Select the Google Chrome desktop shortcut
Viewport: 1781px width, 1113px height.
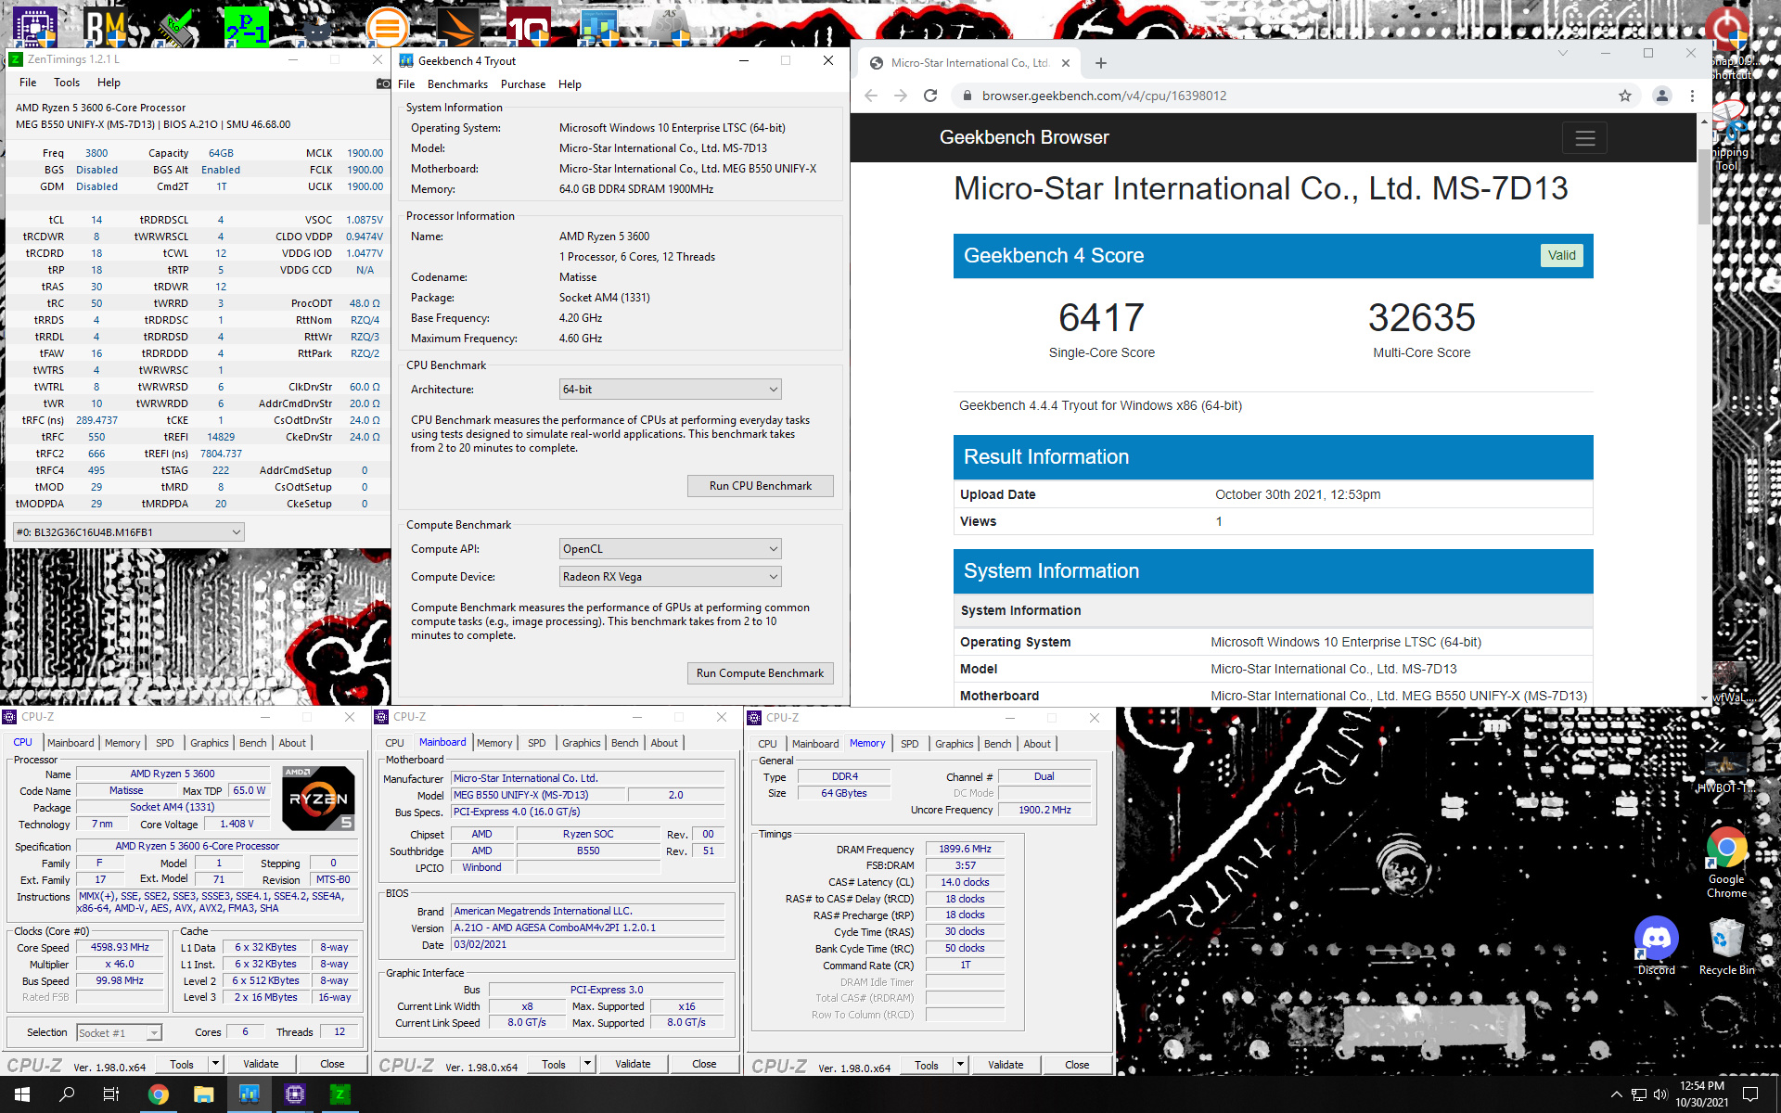coord(1726,862)
